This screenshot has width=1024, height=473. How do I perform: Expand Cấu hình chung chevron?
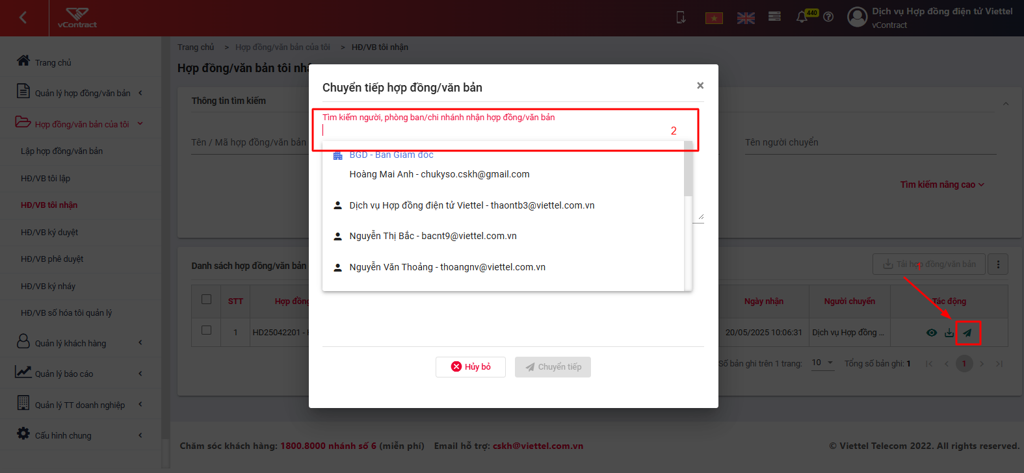140,435
